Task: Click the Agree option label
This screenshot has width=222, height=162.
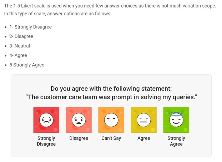Action: [x=143, y=138]
